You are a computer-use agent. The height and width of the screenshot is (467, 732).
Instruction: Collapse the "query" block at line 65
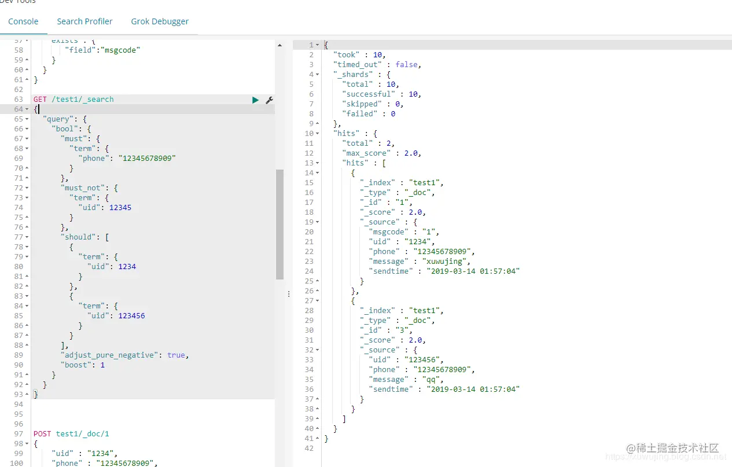click(x=27, y=119)
